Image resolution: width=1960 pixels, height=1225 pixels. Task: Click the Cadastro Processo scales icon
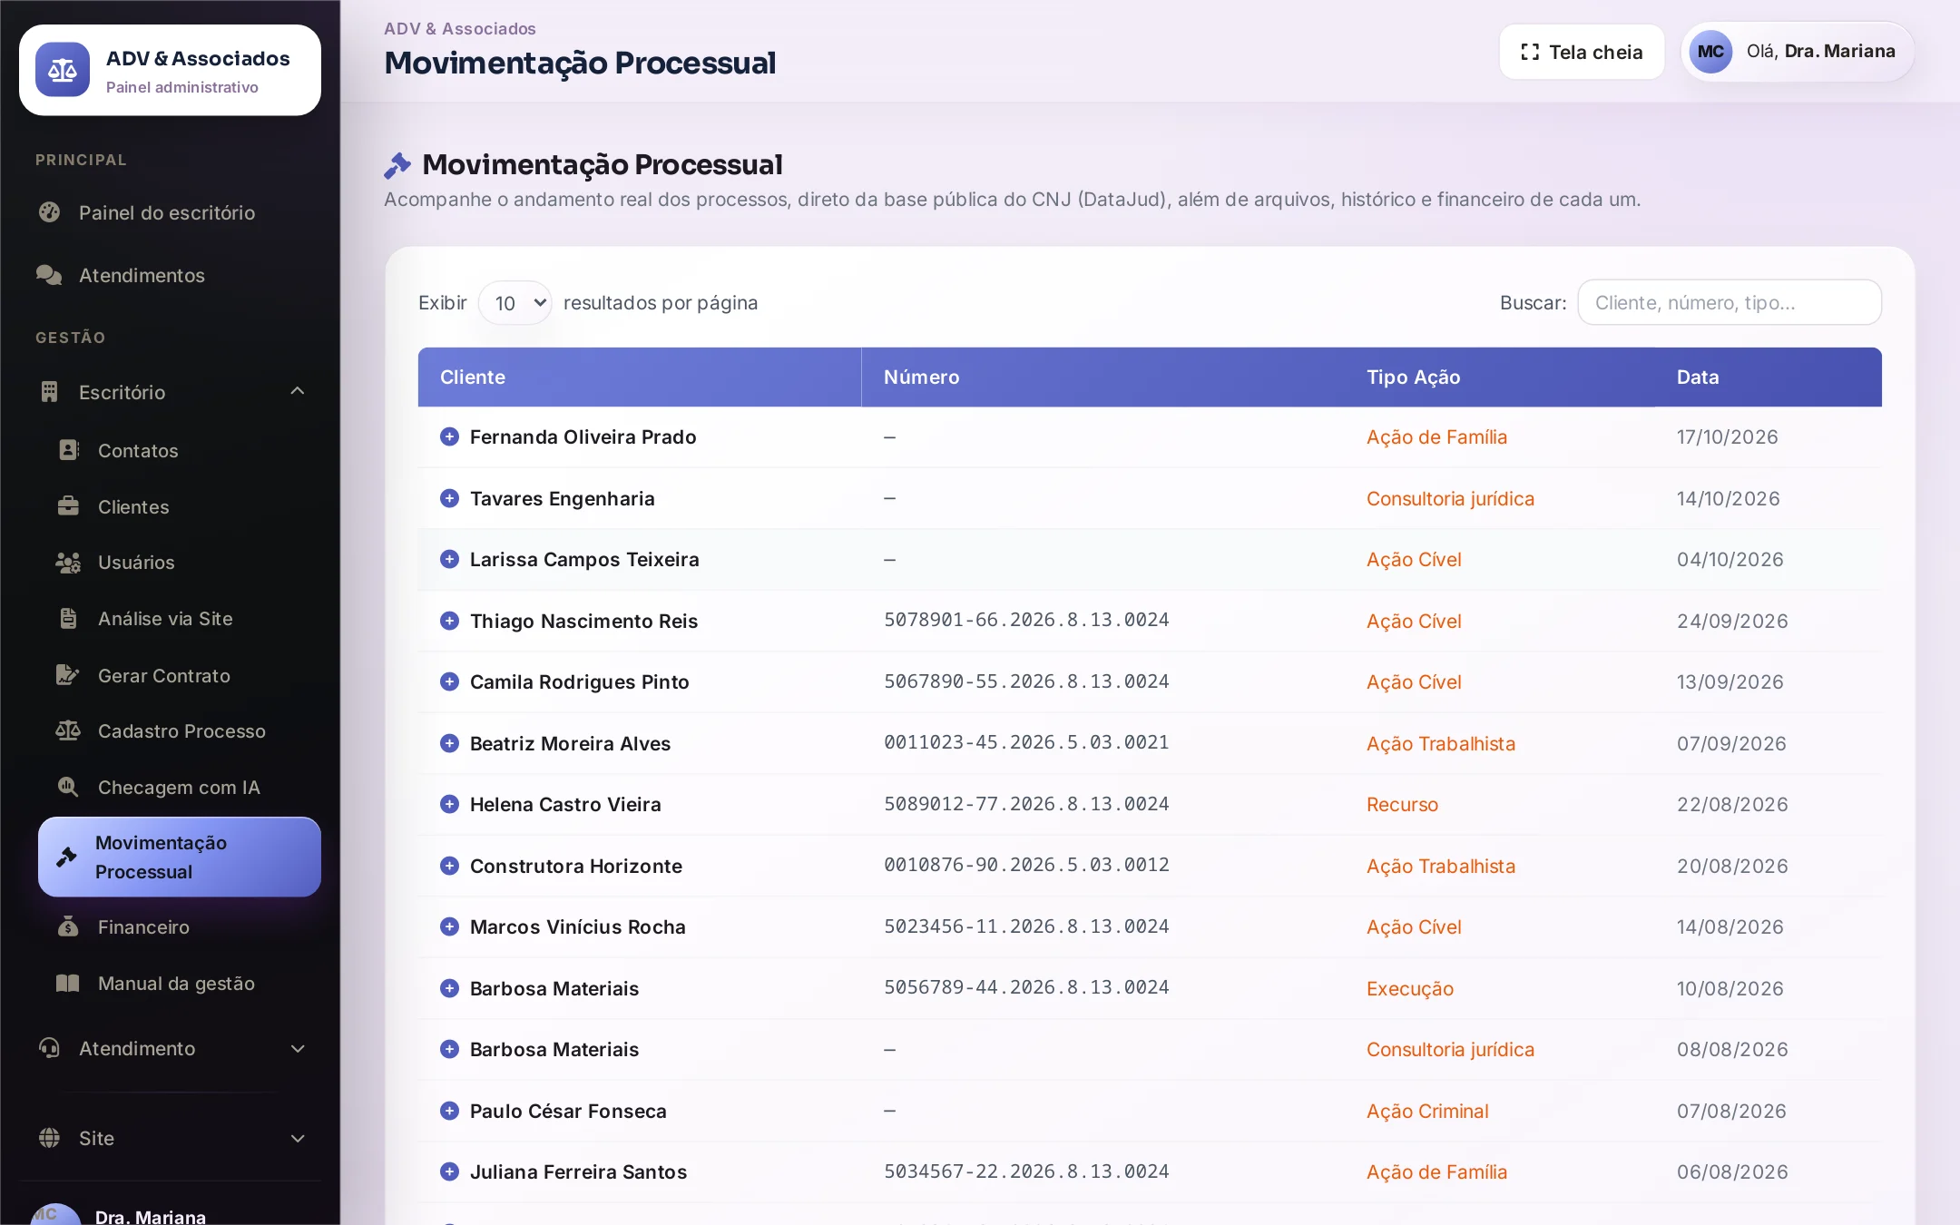69,730
